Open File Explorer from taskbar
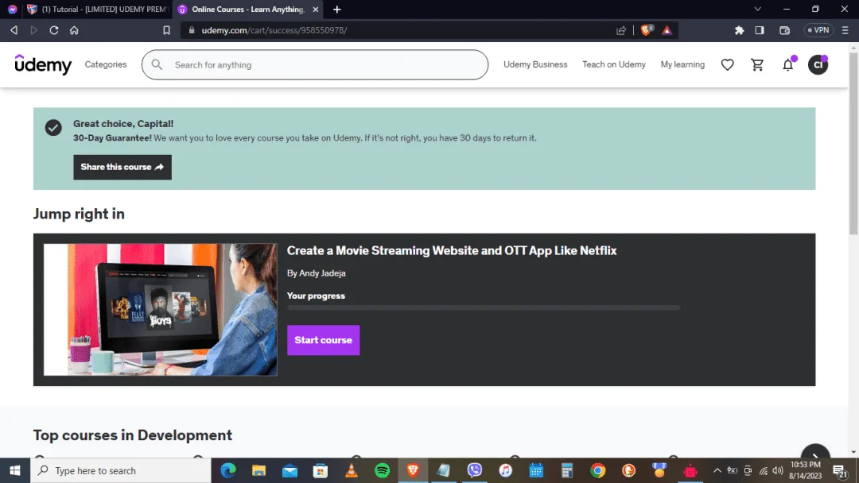The width and height of the screenshot is (859, 483). 258,470
